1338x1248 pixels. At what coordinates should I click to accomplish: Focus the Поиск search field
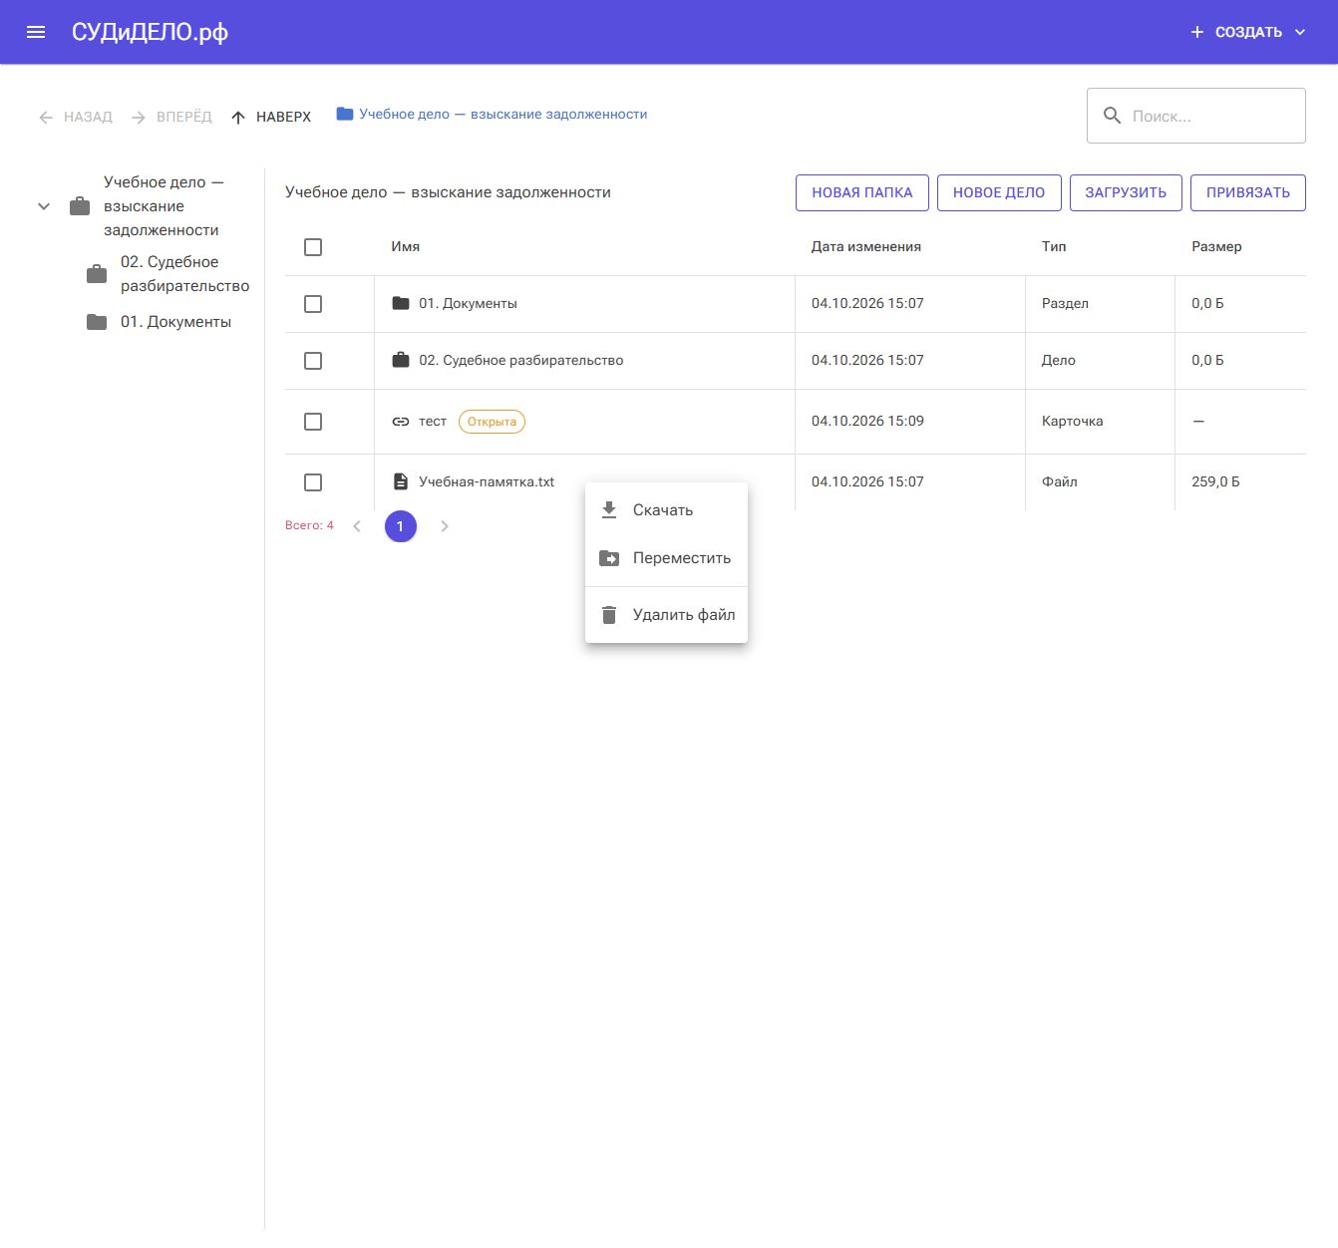[1196, 116]
